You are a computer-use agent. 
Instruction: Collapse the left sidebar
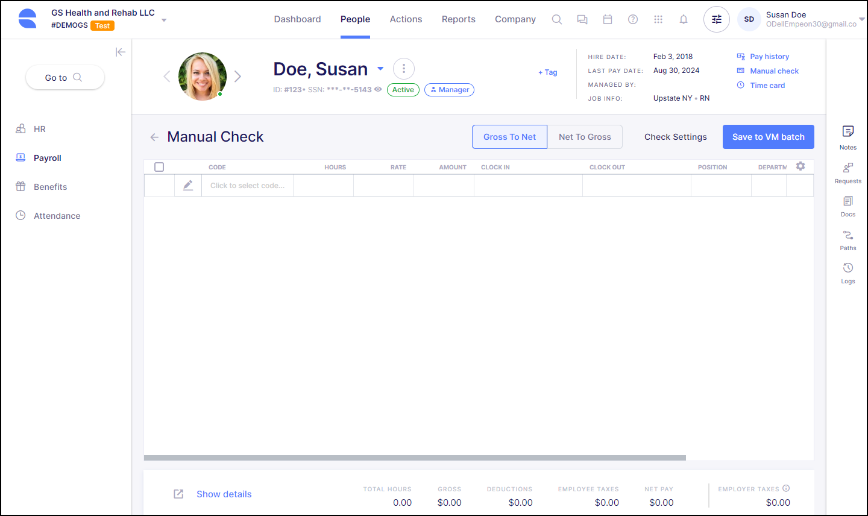pyautogui.click(x=121, y=52)
